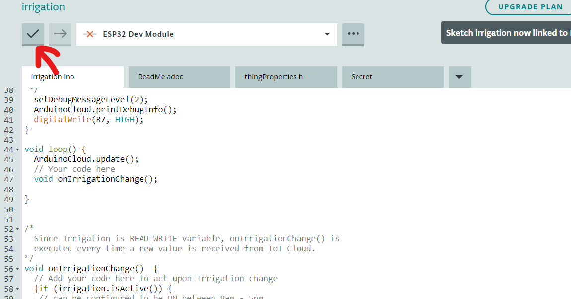Image resolution: width=571 pixels, height=299 pixels.
Task: Switch to the thingProperties.h tab
Action: pyautogui.click(x=274, y=77)
